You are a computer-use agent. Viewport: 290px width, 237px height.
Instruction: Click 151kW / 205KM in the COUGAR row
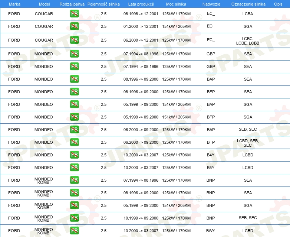pyautogui.click(x=177, y=26)
